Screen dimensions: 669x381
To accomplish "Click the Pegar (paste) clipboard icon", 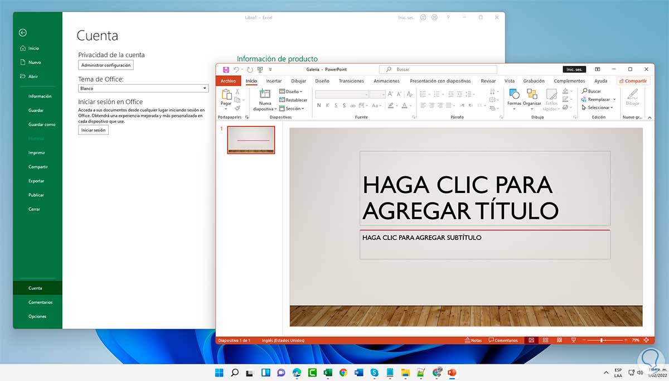I will [226, 94].
